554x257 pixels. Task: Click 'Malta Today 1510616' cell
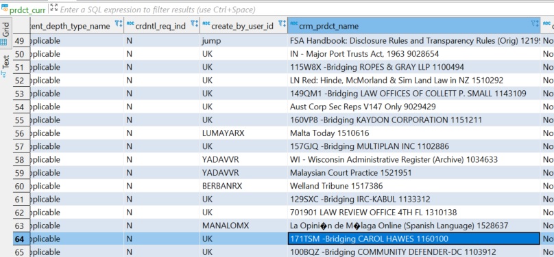pos(413,133)
